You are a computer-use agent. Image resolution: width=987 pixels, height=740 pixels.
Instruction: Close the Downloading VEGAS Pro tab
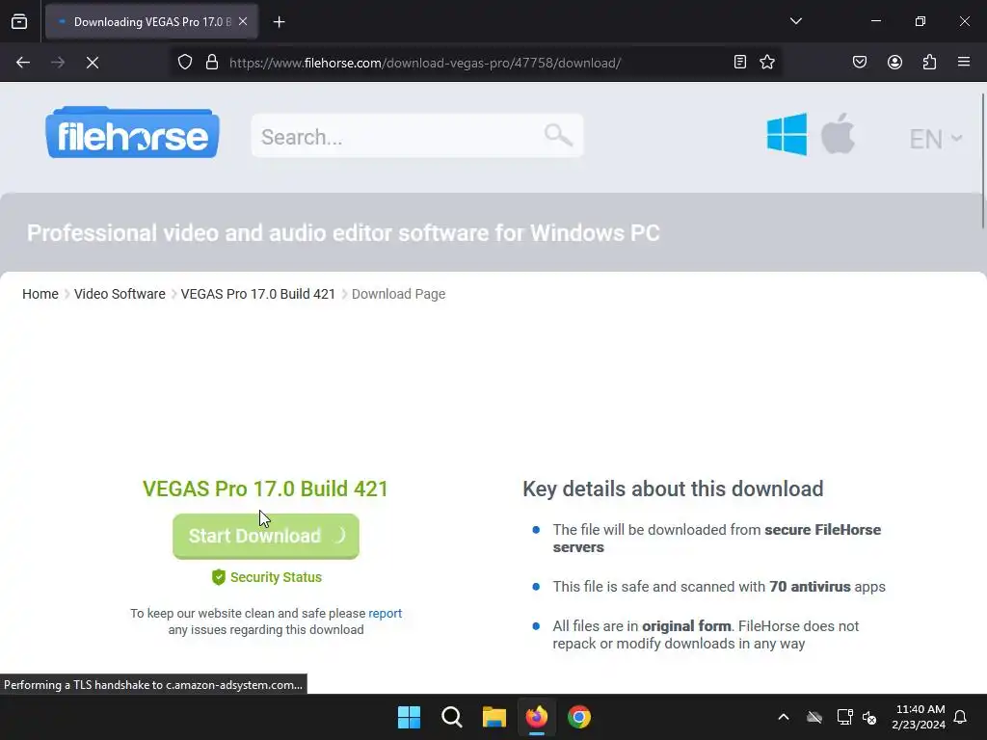click(x=243, y=21)
